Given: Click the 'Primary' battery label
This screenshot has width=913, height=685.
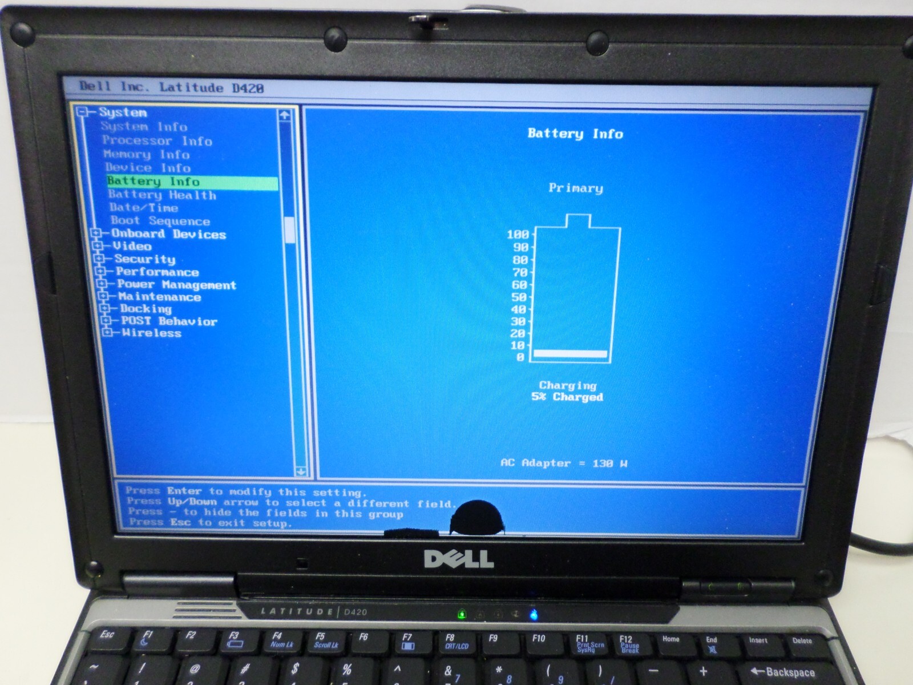Looking at the screenshot, I should tap(576, 188).
